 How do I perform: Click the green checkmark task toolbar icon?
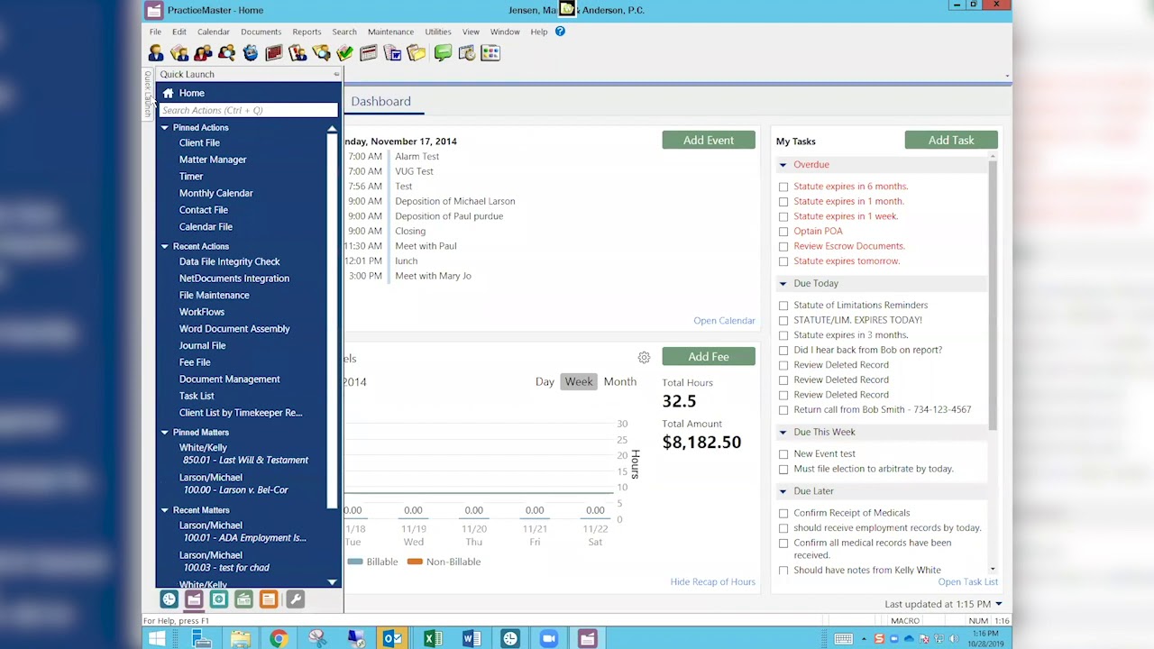[x=344, y=53]
